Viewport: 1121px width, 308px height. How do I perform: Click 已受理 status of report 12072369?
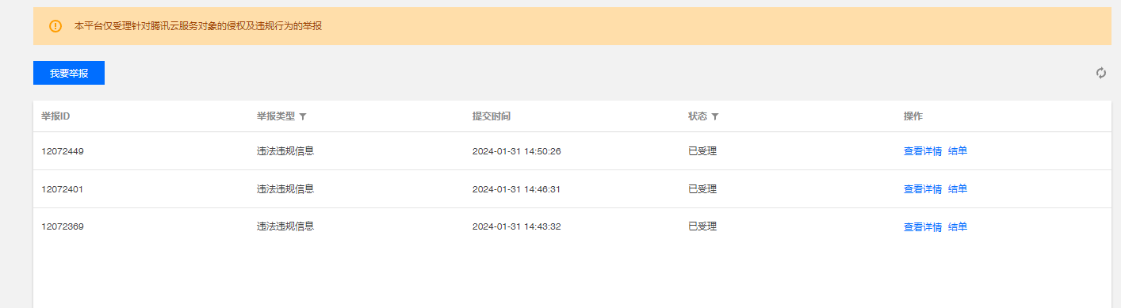coord(702,226)
